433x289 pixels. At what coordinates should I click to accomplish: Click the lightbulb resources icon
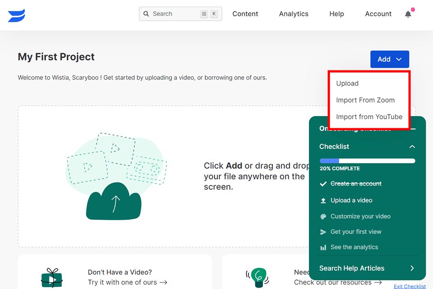click(258, 277)
